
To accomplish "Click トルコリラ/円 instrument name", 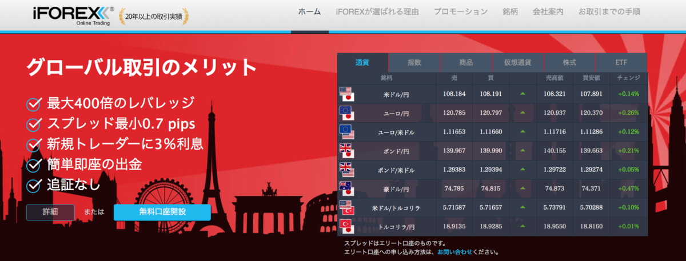I will [395, 227].
